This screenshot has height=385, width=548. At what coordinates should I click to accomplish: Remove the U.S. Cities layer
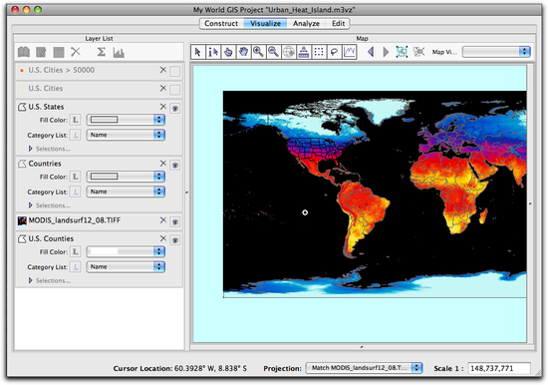tap(163, 88)
